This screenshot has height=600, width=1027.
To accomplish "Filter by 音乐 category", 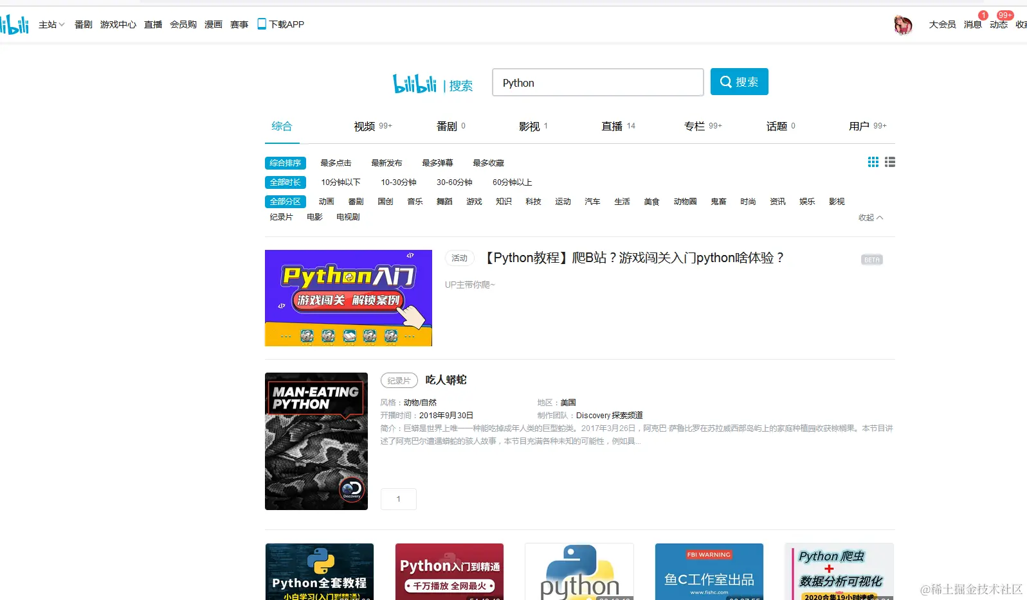I will (415, 202).
